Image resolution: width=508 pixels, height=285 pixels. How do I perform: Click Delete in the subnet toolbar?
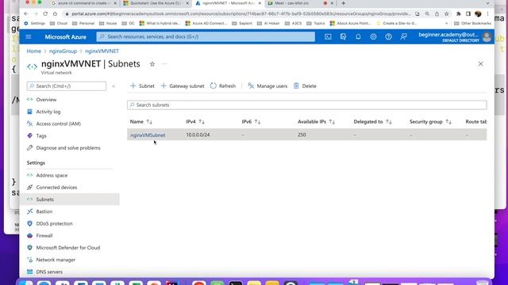point(305,86)
